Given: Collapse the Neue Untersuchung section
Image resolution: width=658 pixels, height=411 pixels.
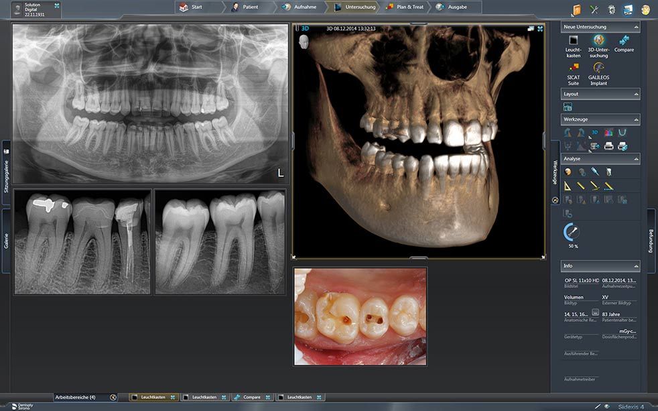Looking at the screenshot, I should click(x=636, y=27).
